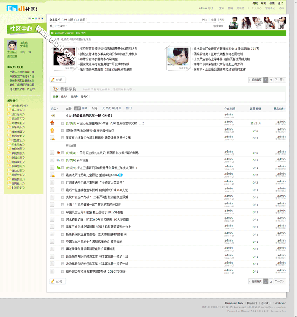Open the 论坛 menu item
297x317 pixels.
point(280,3)
